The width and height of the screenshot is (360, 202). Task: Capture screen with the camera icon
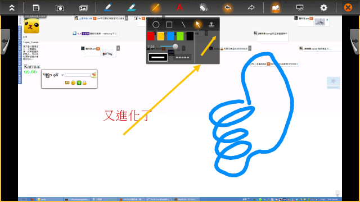pos(60,8)
